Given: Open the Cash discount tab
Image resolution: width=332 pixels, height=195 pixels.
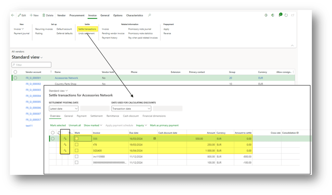Looking at the screenshot, I should point(131,116).
